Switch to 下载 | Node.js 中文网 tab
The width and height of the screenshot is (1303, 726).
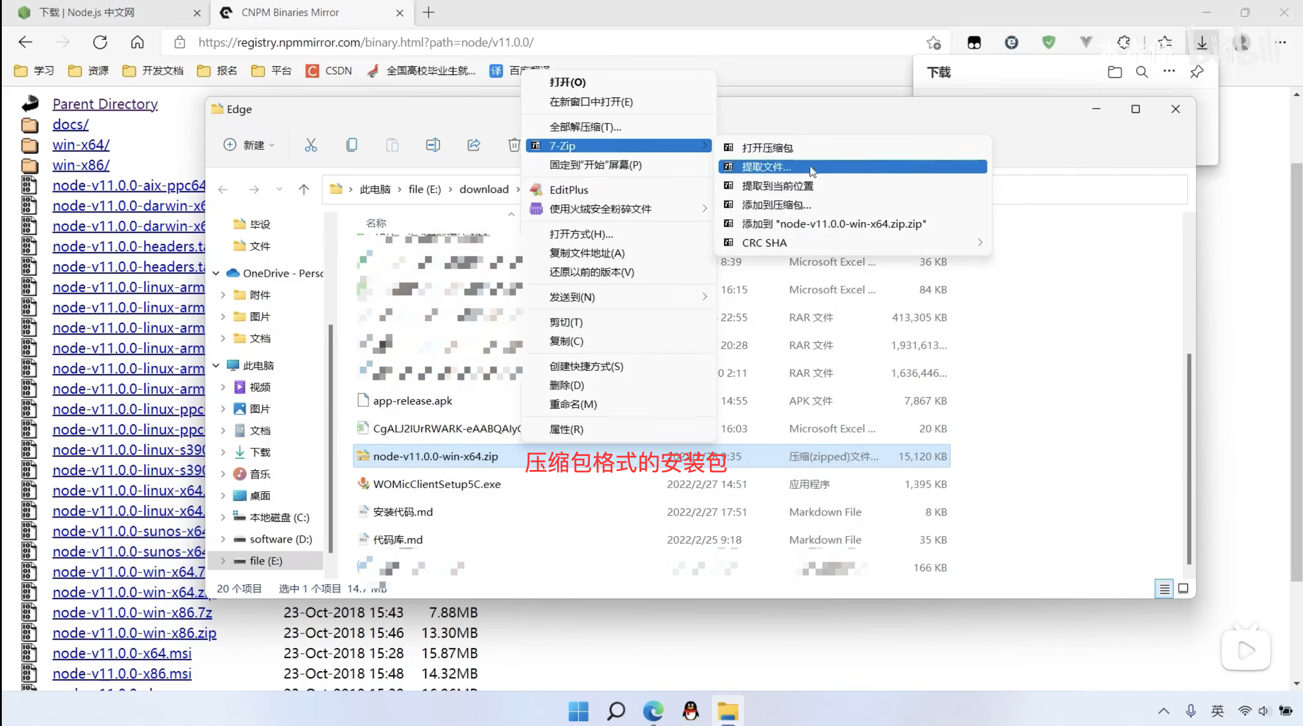point(87,12)
